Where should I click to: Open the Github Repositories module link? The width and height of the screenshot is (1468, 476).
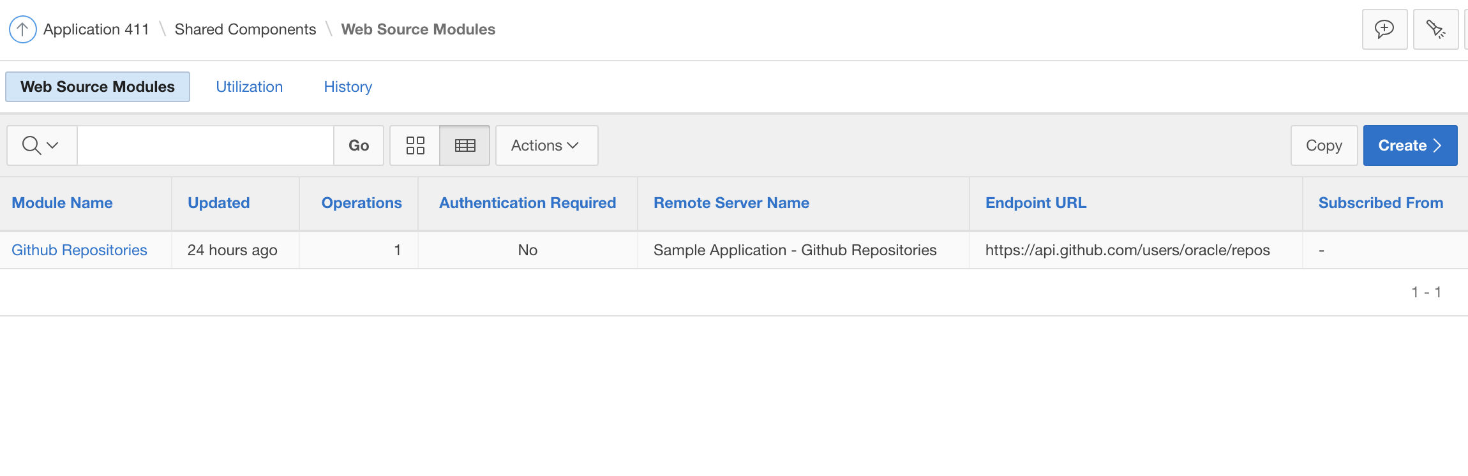[79, 250]
